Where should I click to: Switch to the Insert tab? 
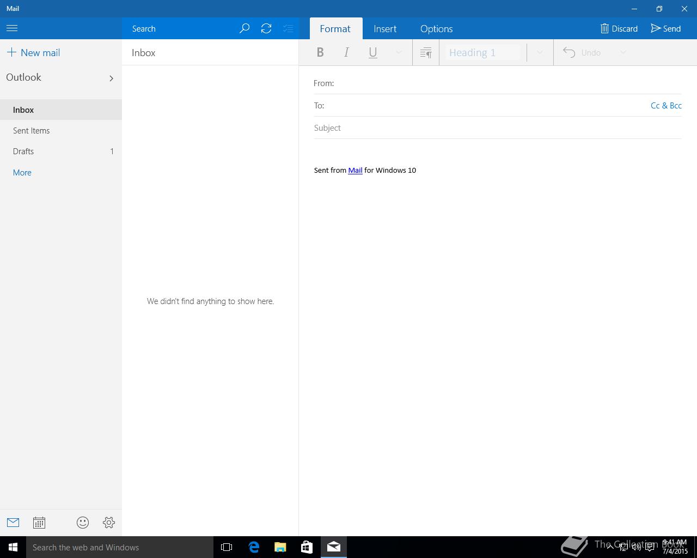click(385, 29)
